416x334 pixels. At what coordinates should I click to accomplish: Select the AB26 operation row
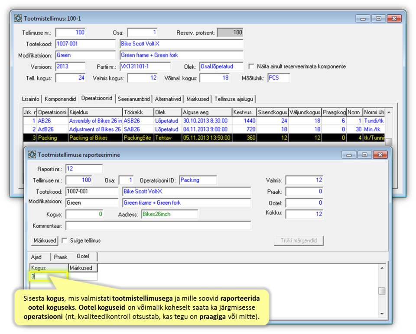tap(204, 121)
